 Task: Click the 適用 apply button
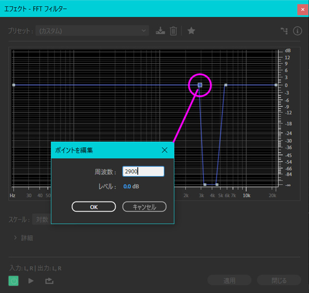coord(230,280)
